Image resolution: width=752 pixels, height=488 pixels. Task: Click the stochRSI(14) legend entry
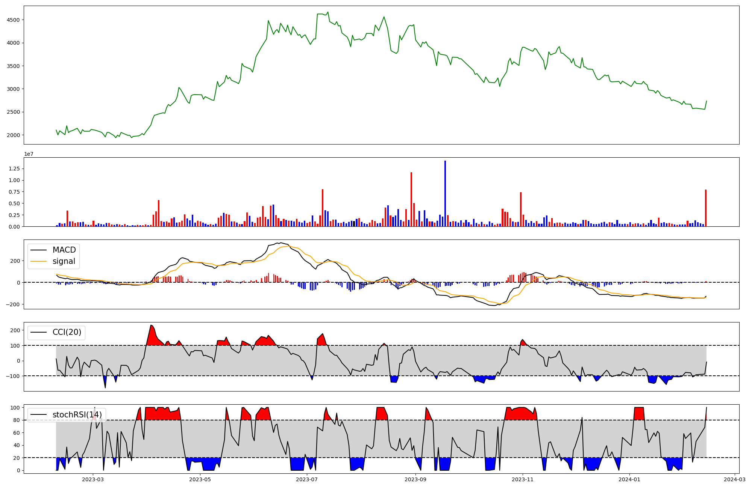[77, 415]
